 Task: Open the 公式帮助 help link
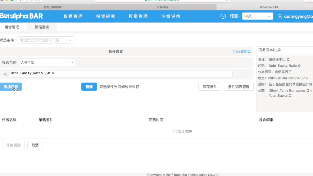coord(242,52)
